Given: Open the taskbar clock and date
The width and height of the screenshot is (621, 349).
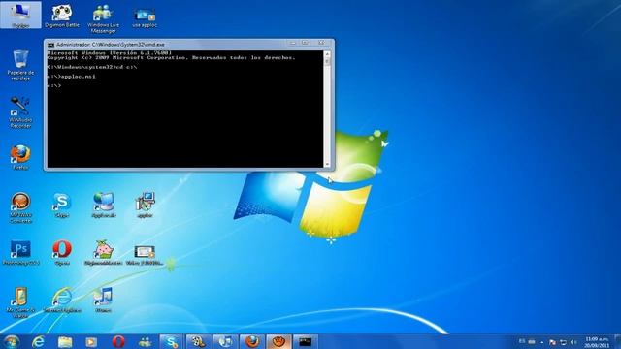Looking at the screenshot, I should pyautogui.click(x=597, y=342).
